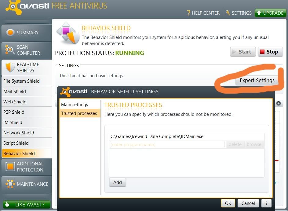Add a new trusted process
The width and height of the screenshot is (288, 211).
[117, 182]
